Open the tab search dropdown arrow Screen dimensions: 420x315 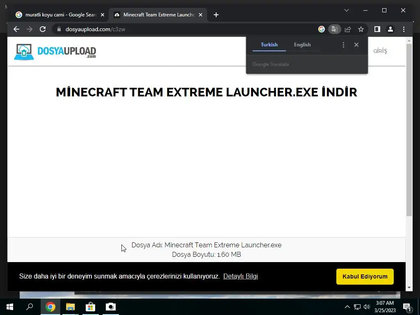pyautogui.click(x=346, y=10)
